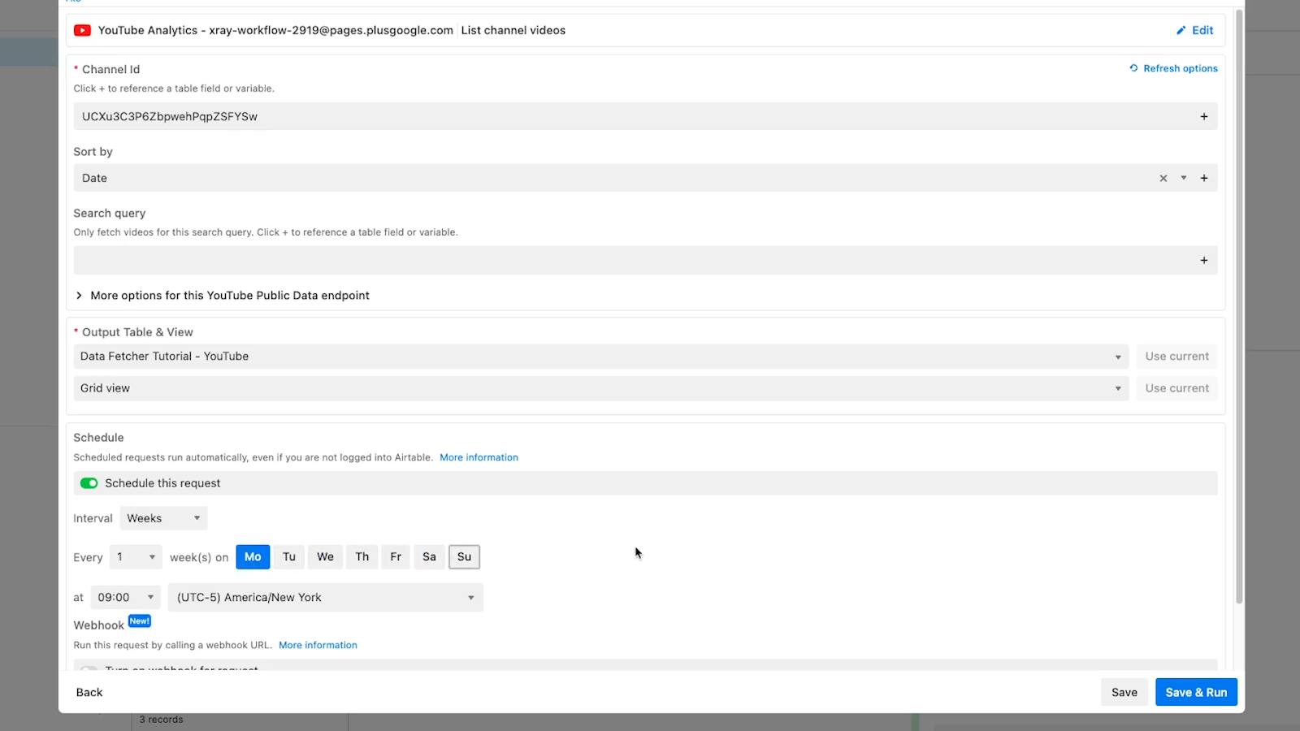The width and height of the screenshot is (1300, 731).
Task: Clear the Sort by Date selection
Action: [x=1163, y=179]
